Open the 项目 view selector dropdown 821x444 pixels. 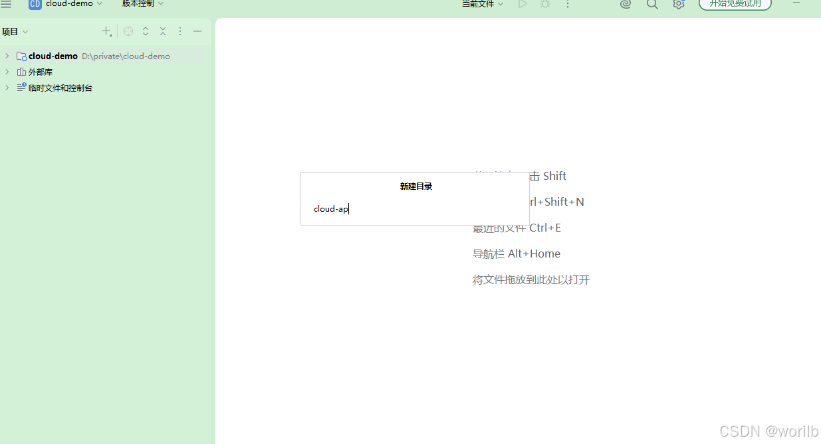[15, 31]
